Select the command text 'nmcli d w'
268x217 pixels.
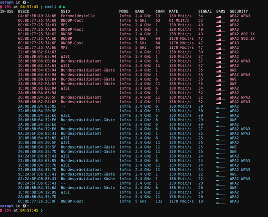(55, 7)
